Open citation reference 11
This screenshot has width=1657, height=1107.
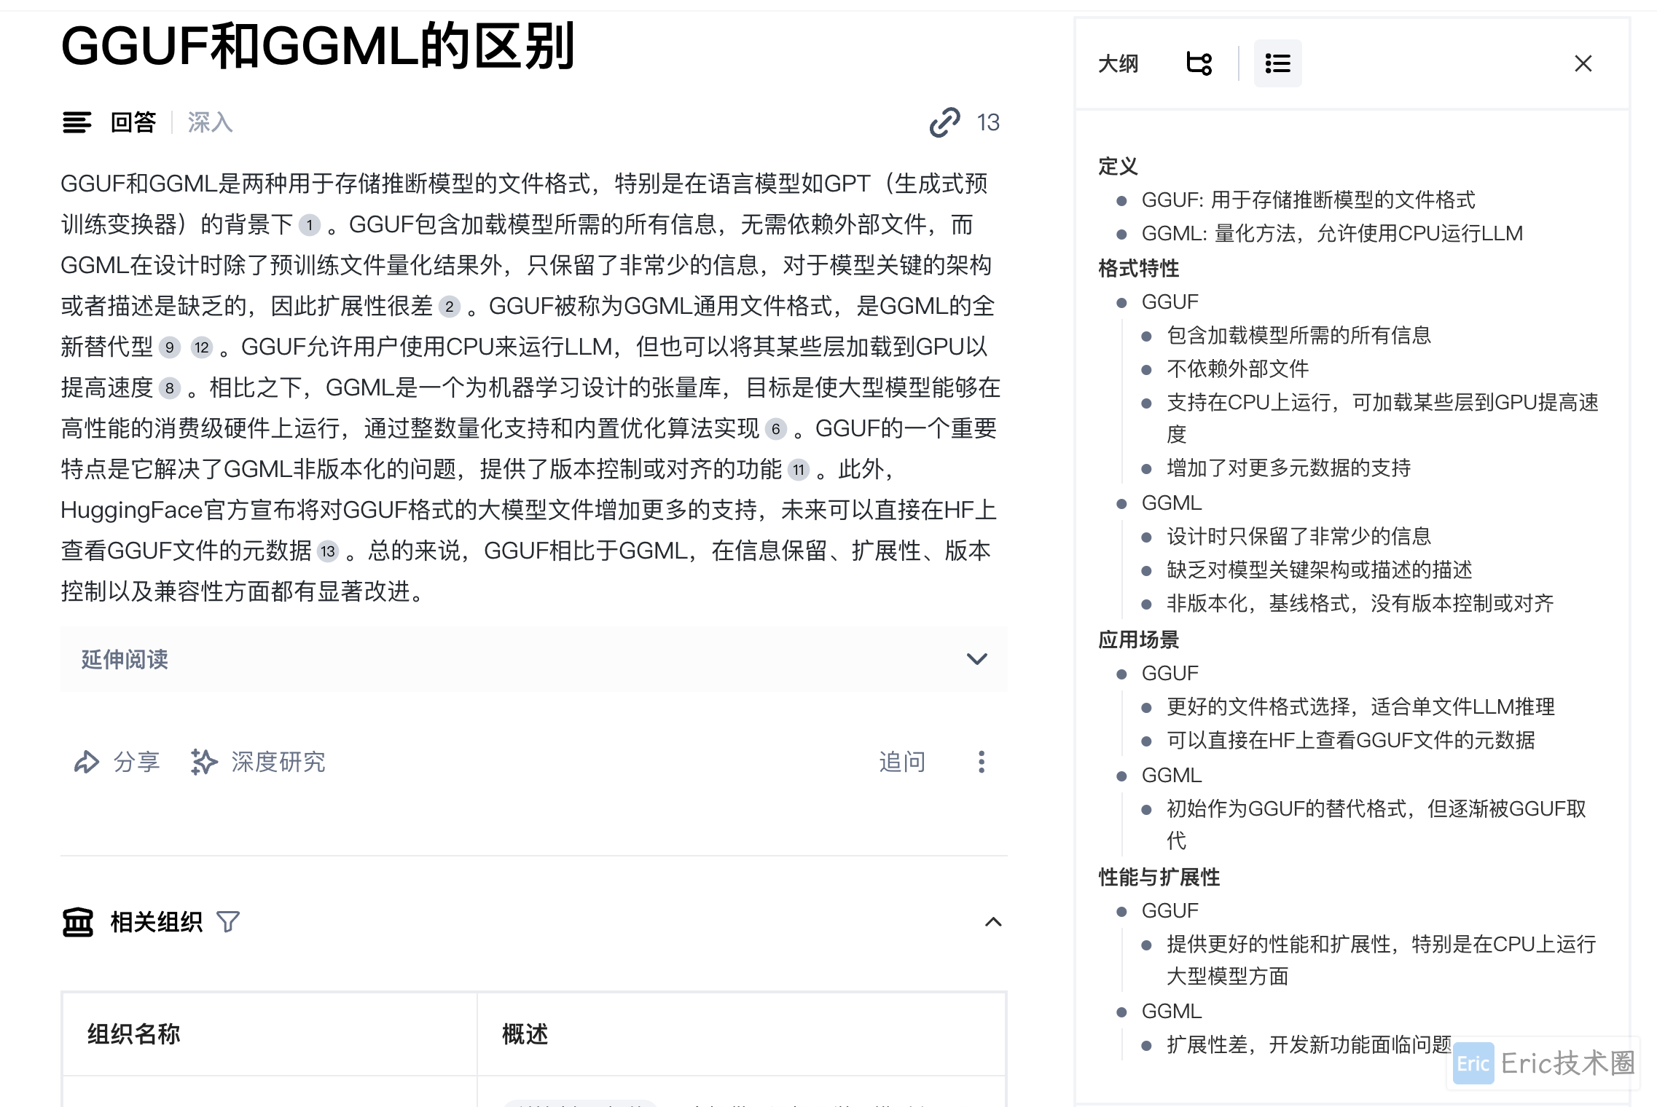(x=799, y=470)
